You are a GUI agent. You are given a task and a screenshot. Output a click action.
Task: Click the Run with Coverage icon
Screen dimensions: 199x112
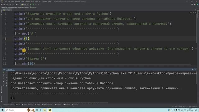pyautogui.click(x=36, y=4)
